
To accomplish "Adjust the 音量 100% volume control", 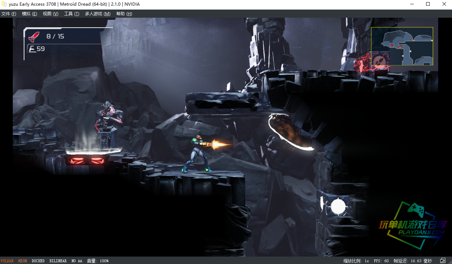I will [x=98, y=261].
